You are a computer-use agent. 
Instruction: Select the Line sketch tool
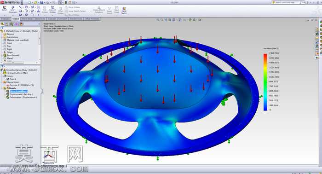click(20, 7)
